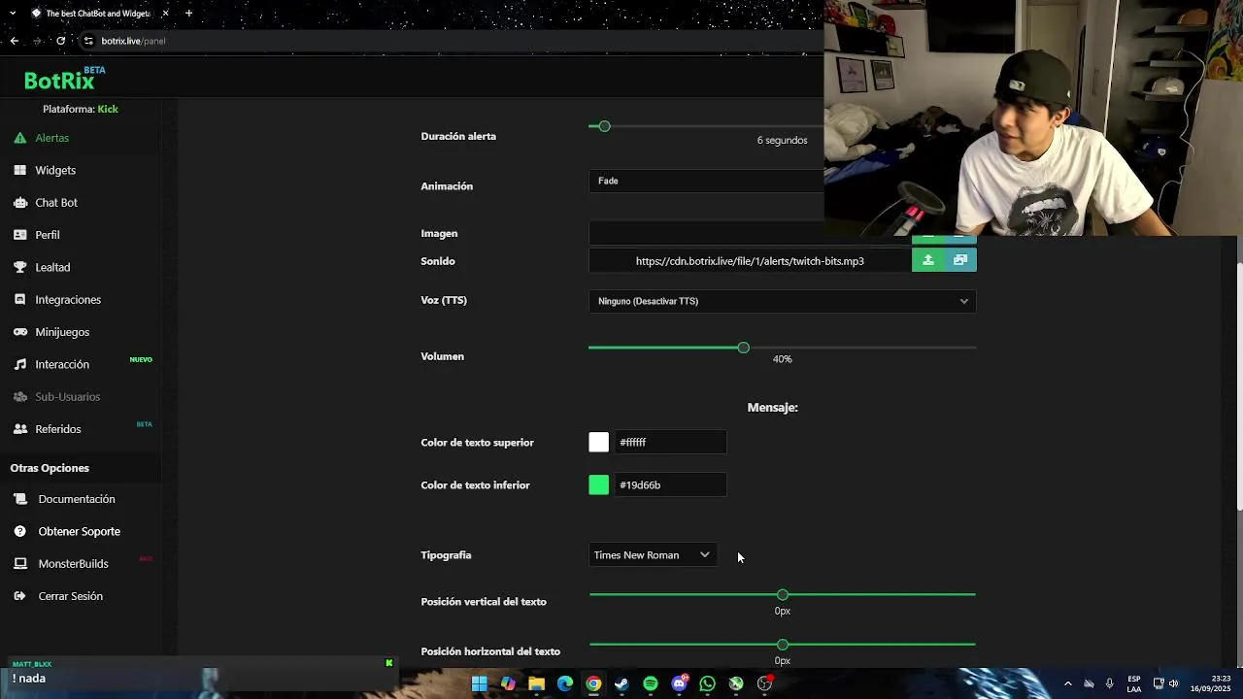Click the Cerrar Sesión logout icon

click(19, 596)
